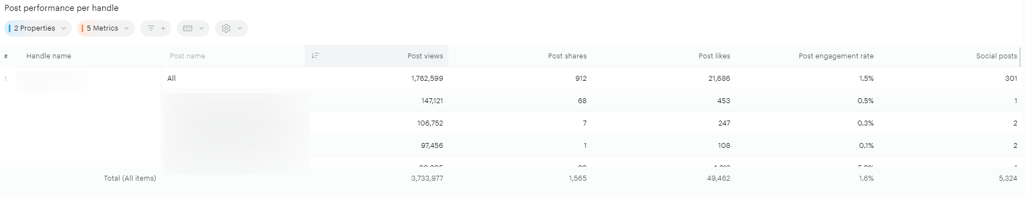Click the Post likes column header
The image size is (1025, 197).
tap(714, 56)
